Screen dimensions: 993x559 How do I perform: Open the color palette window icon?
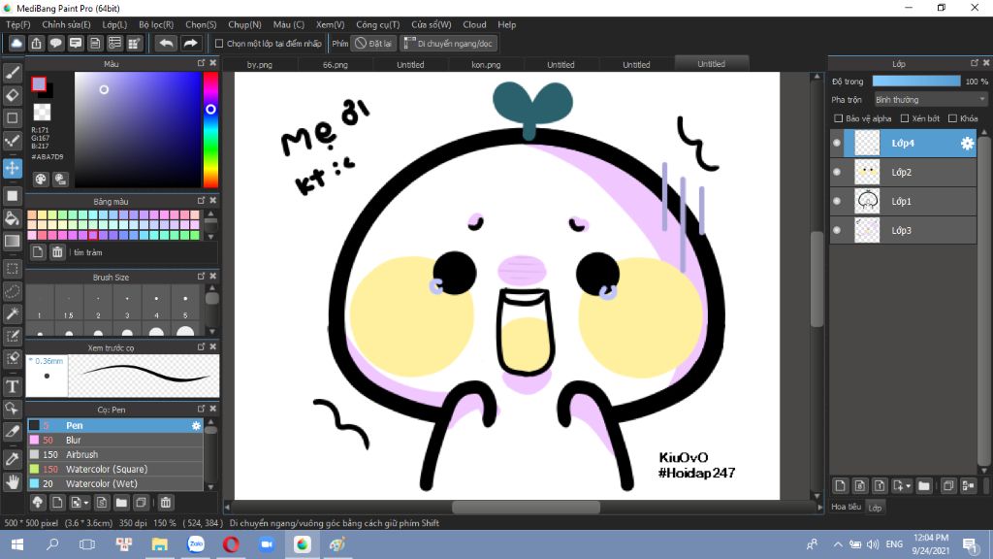41,179
